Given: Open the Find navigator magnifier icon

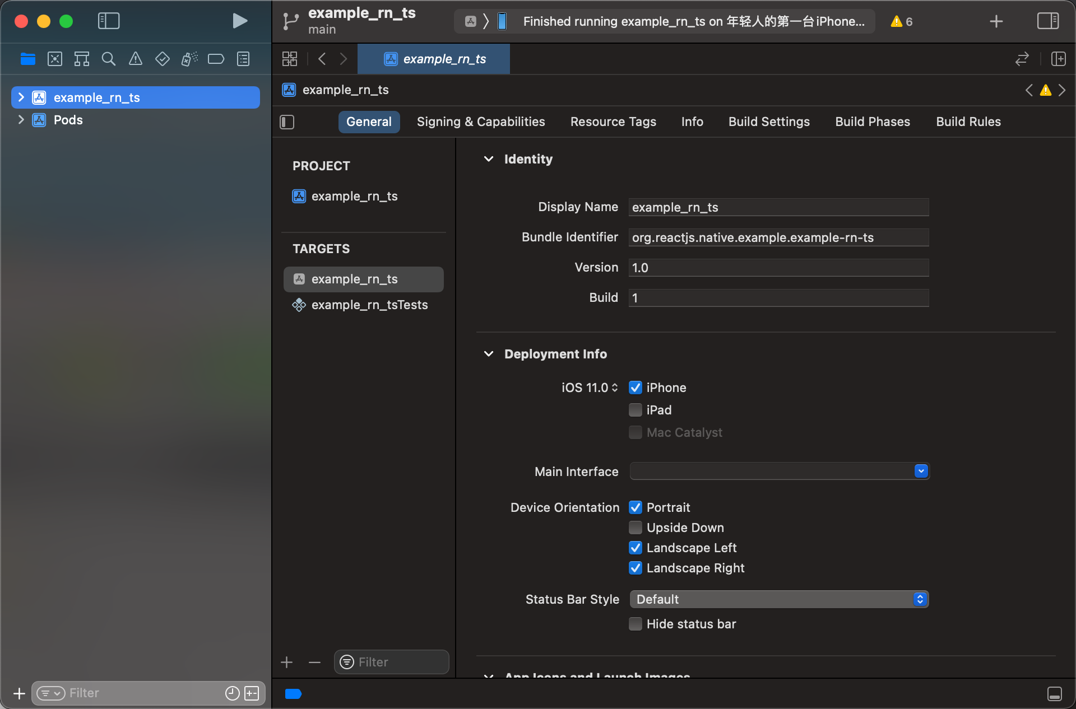Looking at the screenshot, I should (109, 59).
